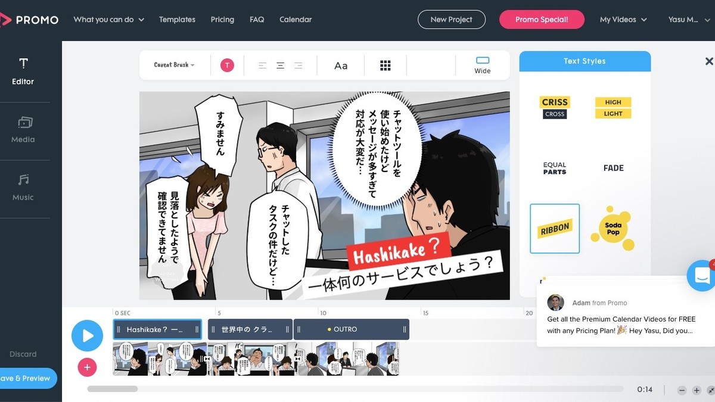Click the Aa text size icon
The width and height of the screenshot is (715, 402).
[341, 66]
